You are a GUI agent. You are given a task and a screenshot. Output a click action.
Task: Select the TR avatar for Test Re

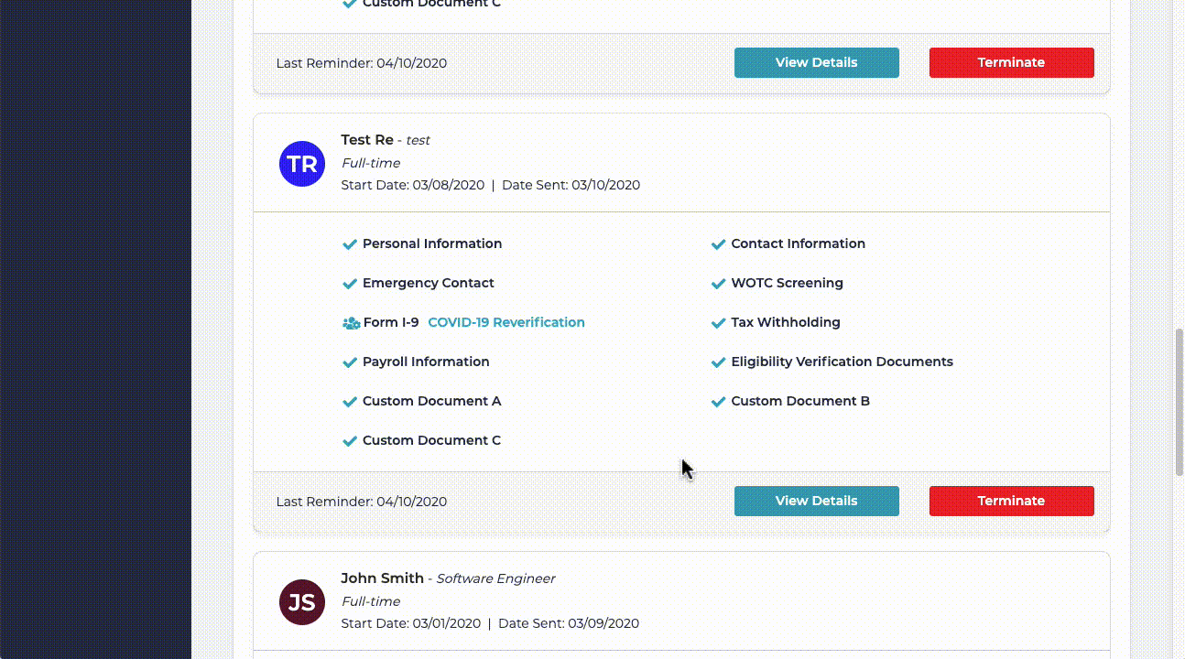click(x=302, y=164)
